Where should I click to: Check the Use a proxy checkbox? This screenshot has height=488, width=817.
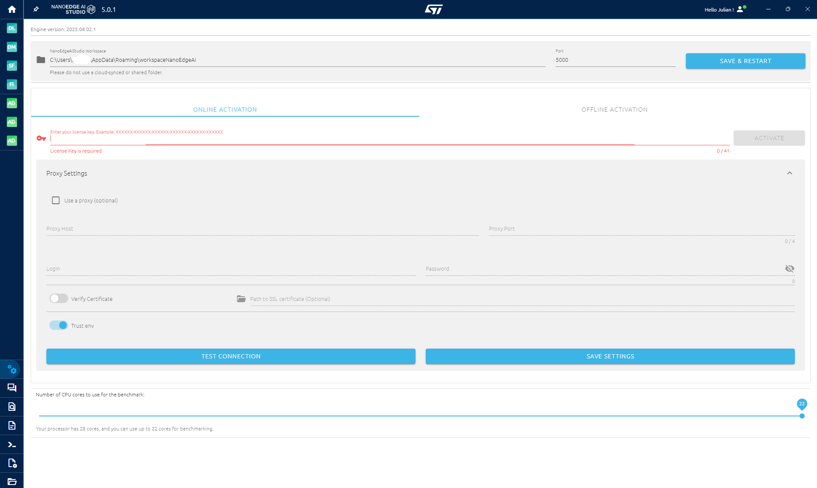coord(55,200)
